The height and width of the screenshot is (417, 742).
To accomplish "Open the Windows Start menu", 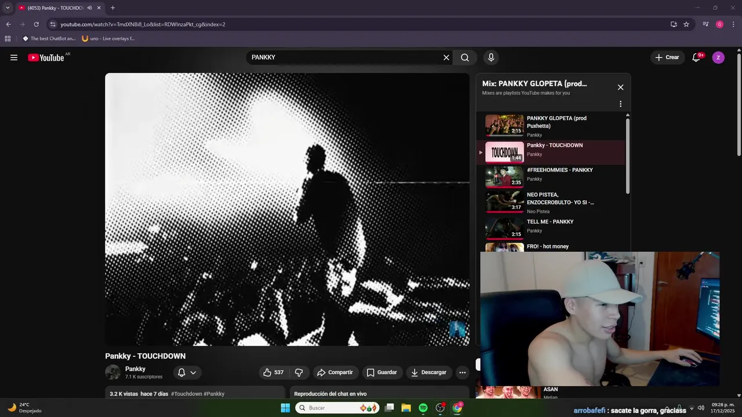I will [285, 408].
